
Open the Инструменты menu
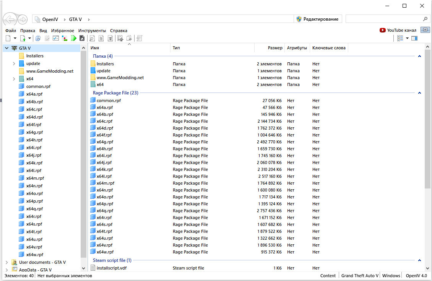click(x=92, y=31)
